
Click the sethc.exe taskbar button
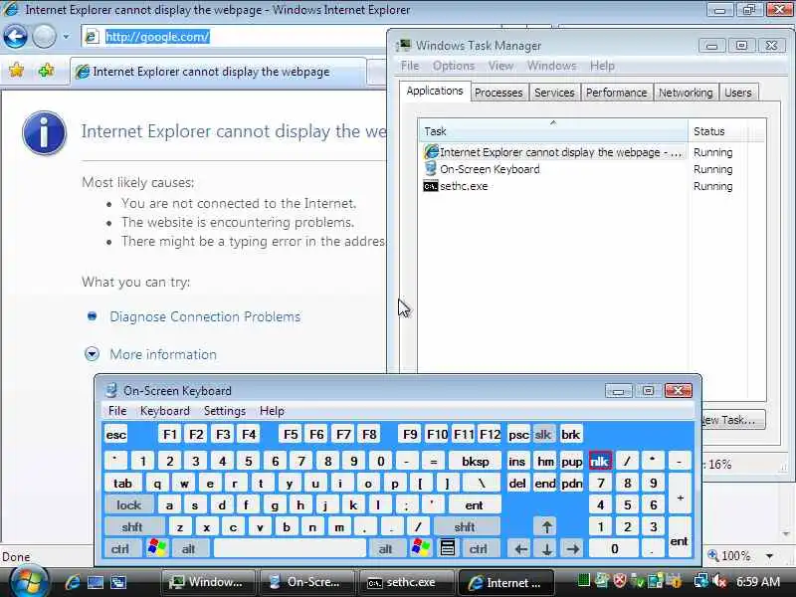[405, 582]
